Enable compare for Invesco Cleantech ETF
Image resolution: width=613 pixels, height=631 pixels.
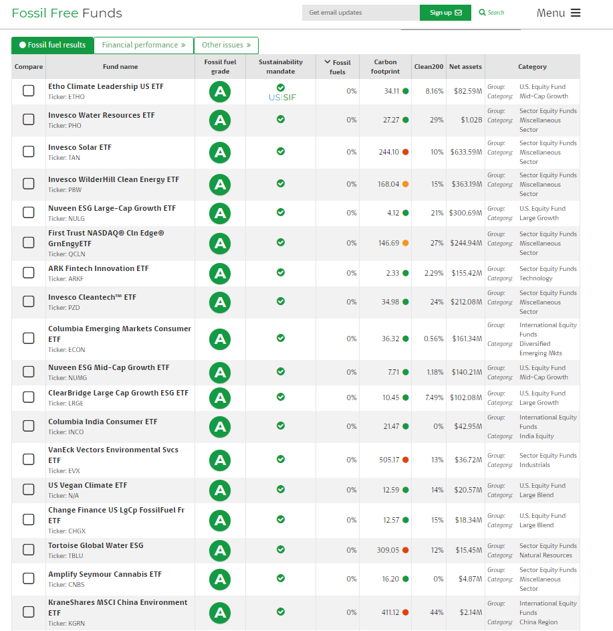pos(29,301)
